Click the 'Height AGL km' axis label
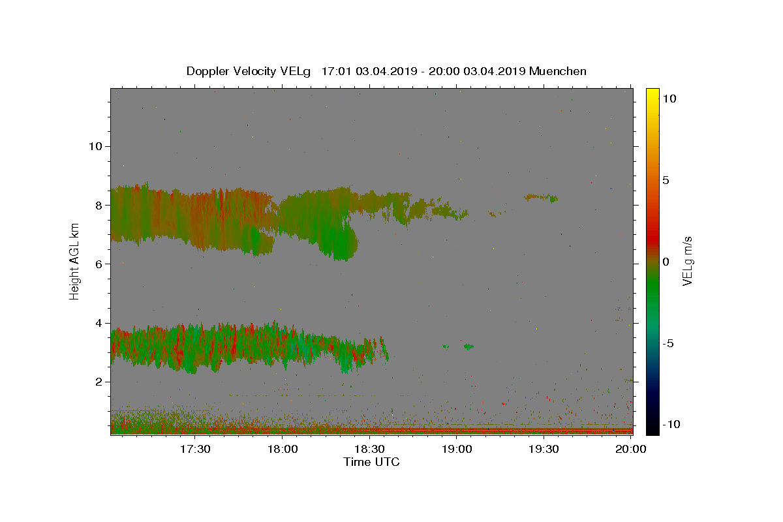This screenshot has height=522, width=783. pyautogui.click(x=75, y=262)
